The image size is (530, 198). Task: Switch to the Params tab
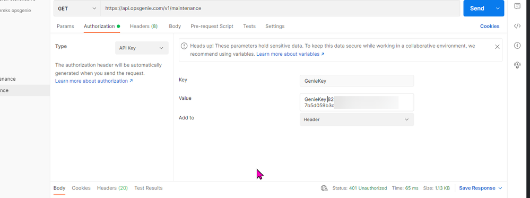65,26
